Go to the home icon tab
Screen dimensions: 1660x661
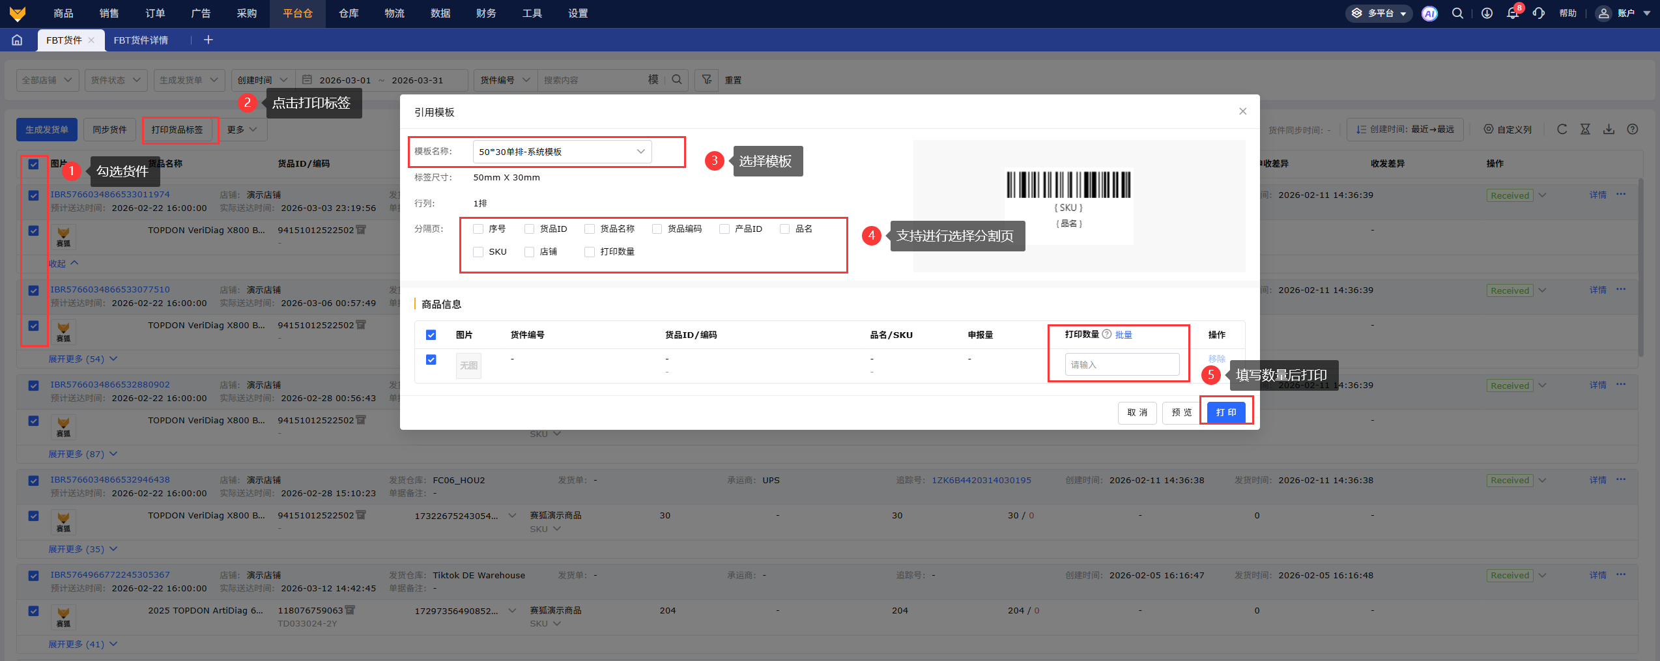tap(18, 40)
